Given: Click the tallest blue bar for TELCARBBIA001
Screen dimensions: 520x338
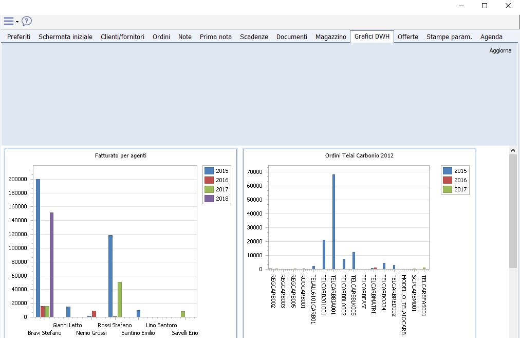Looking at the screenshot, I should click(333, 221).
